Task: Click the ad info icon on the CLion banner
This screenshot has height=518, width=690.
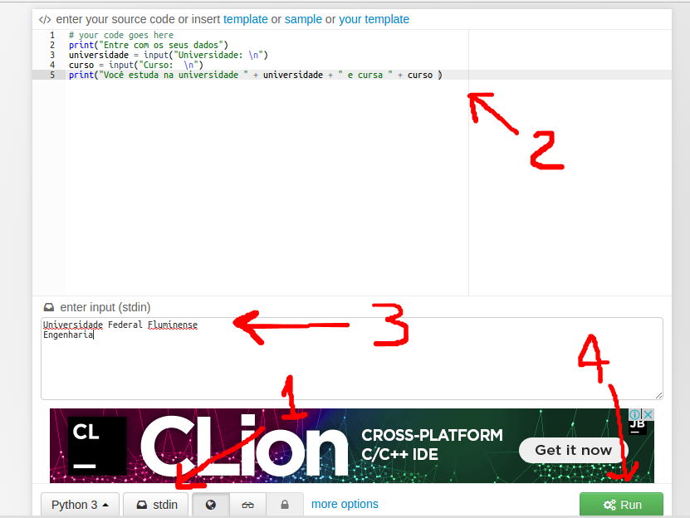Action: [x=635, y=414]
